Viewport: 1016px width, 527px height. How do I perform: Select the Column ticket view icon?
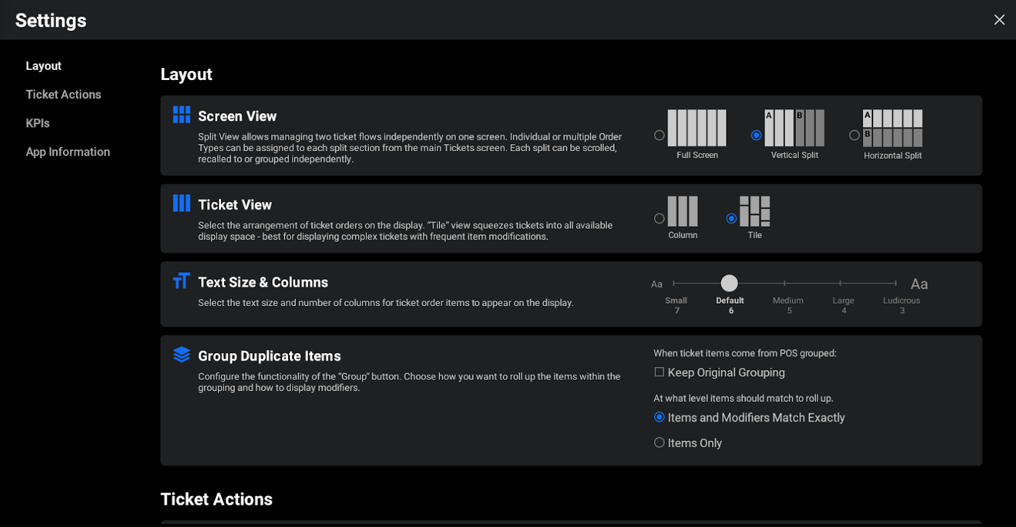point(683,211)
